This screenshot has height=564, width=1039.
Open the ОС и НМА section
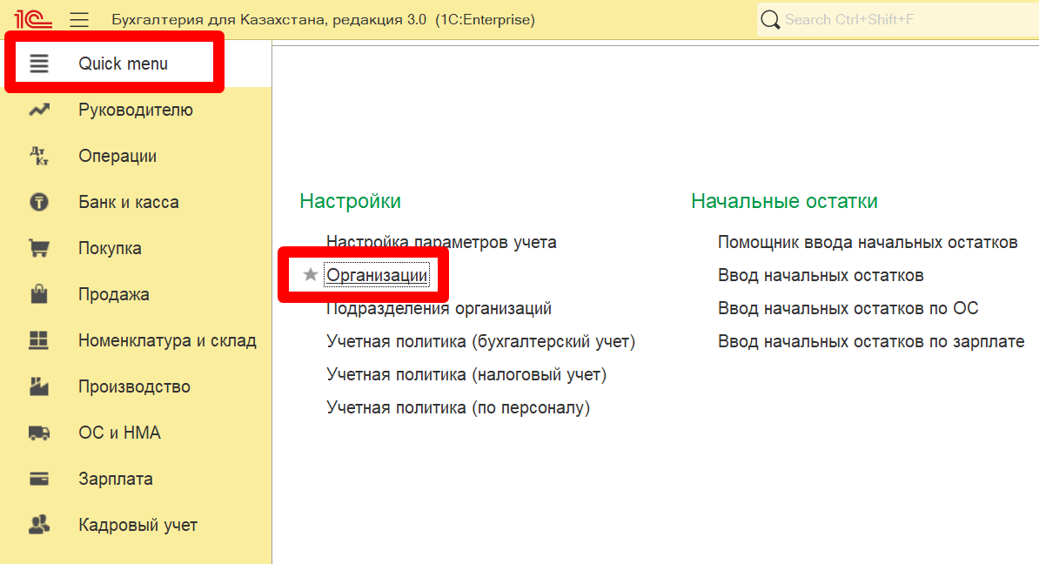(119, 432)
